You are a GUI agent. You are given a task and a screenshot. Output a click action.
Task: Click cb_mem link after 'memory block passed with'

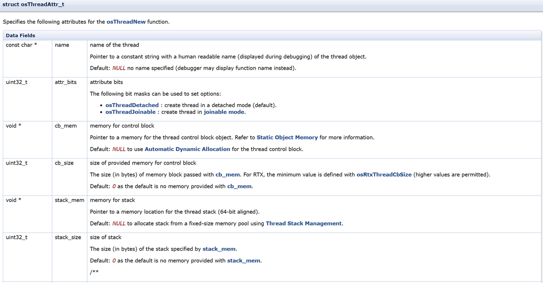[228, 175]
